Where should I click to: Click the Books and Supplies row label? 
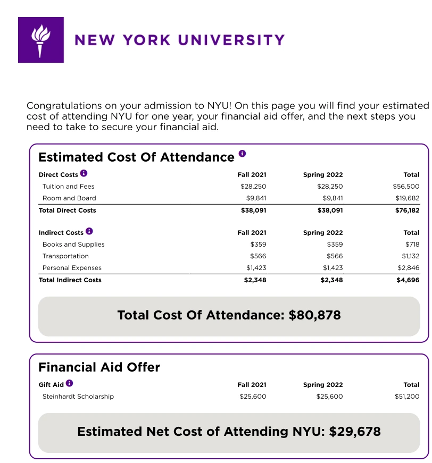(73, 245)
